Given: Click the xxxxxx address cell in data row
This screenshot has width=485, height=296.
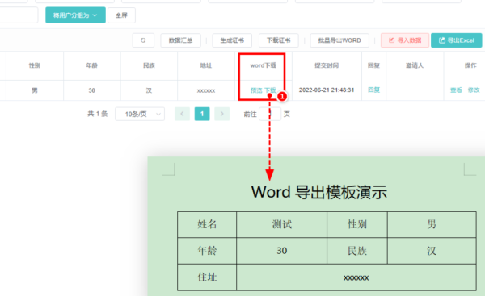Looking at the screenshot, I should click(x=206, y=91).
